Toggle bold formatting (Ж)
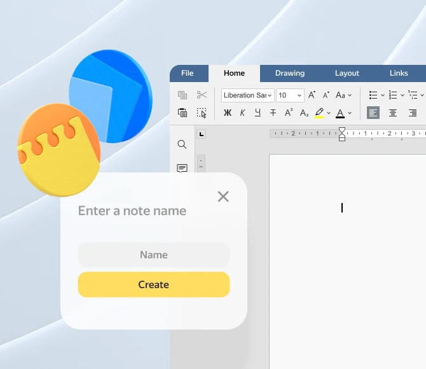Viewport: 426px width, 369px height. pyautogui.click(x=228, y=113)
